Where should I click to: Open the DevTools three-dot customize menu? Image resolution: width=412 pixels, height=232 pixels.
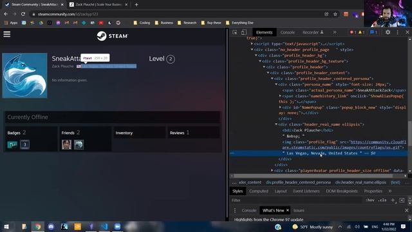coord(398,32)
